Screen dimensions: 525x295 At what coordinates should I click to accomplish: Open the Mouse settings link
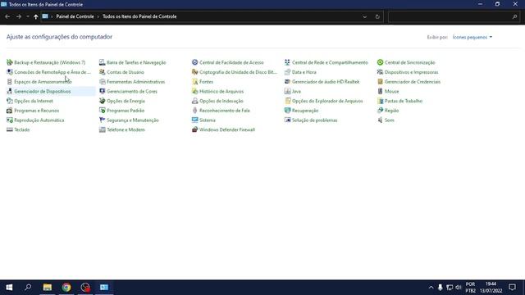coord(391,91)
